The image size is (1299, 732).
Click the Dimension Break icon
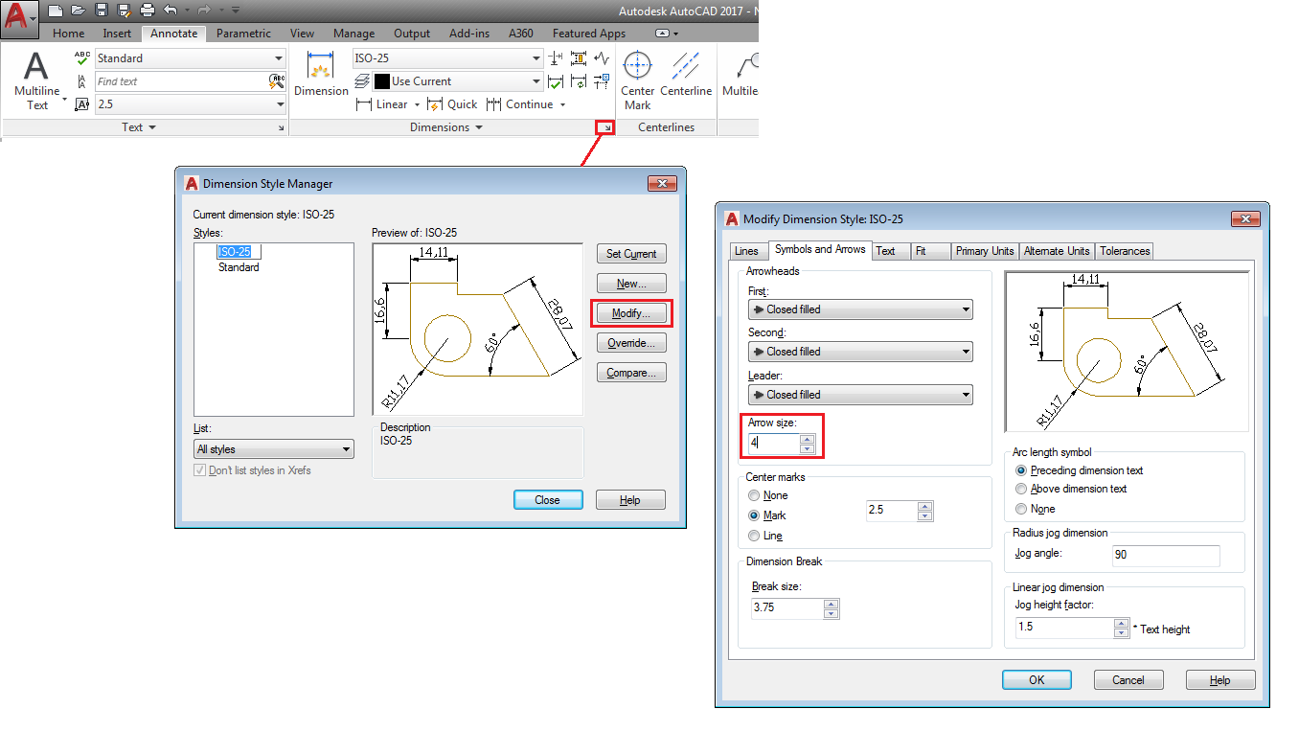[556, 58]
